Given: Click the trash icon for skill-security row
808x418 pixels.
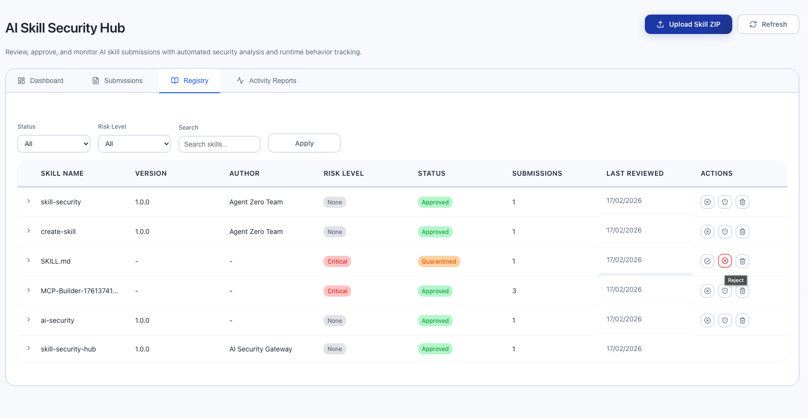Looking at the screenshot, I should click(742, 202).
